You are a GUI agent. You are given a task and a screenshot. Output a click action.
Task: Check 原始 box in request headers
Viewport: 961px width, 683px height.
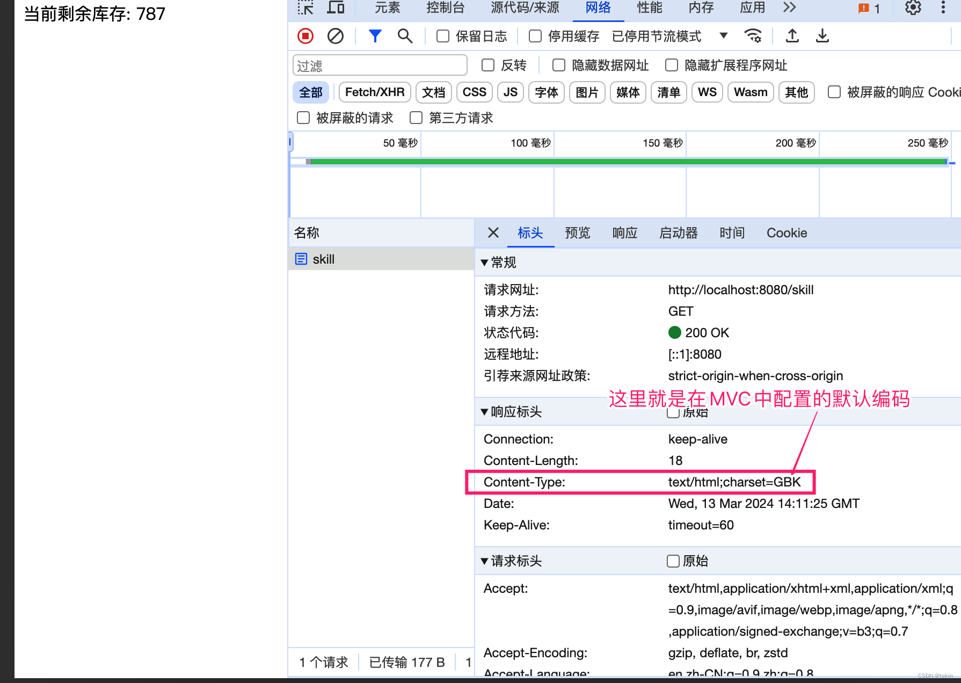pos(673,561)
